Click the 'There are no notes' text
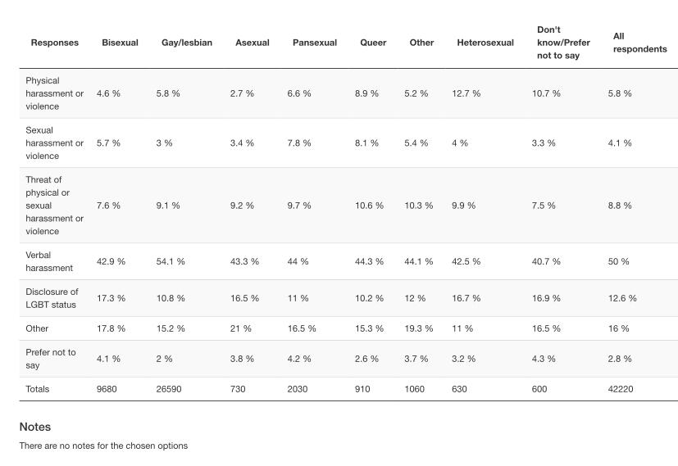The width and height of the screenshot is (678, 466). (x=103, y=446)
